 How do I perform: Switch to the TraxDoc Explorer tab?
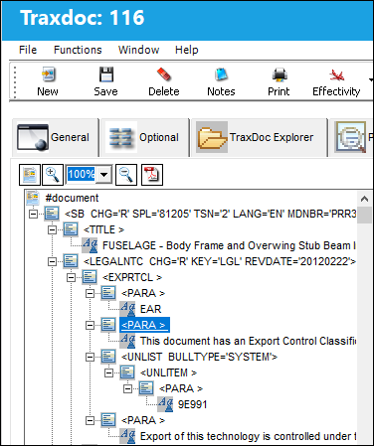click(x=260, y=137)
